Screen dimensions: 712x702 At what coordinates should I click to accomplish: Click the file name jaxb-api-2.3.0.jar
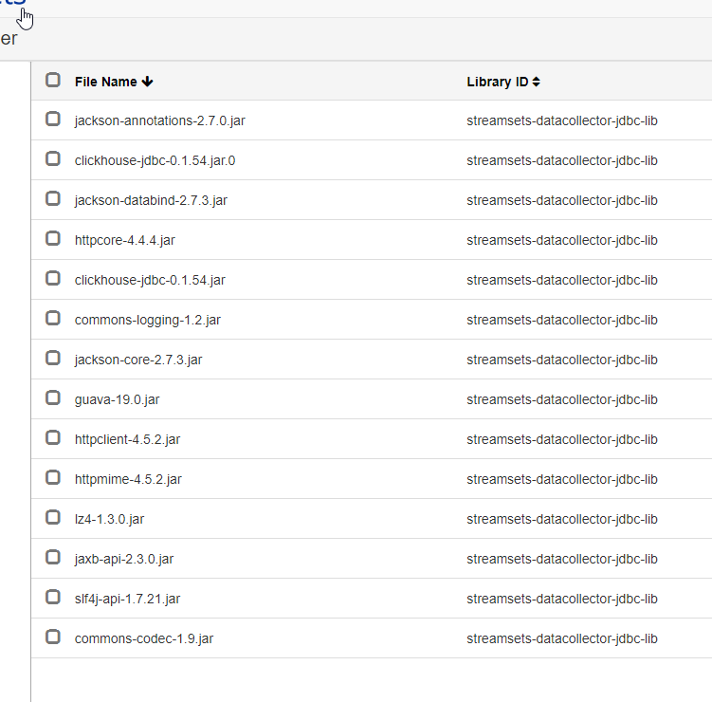124,560
